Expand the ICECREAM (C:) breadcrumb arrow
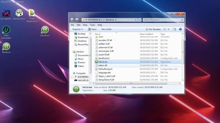This screenshot has width=220, height=123. click(104, 20)
